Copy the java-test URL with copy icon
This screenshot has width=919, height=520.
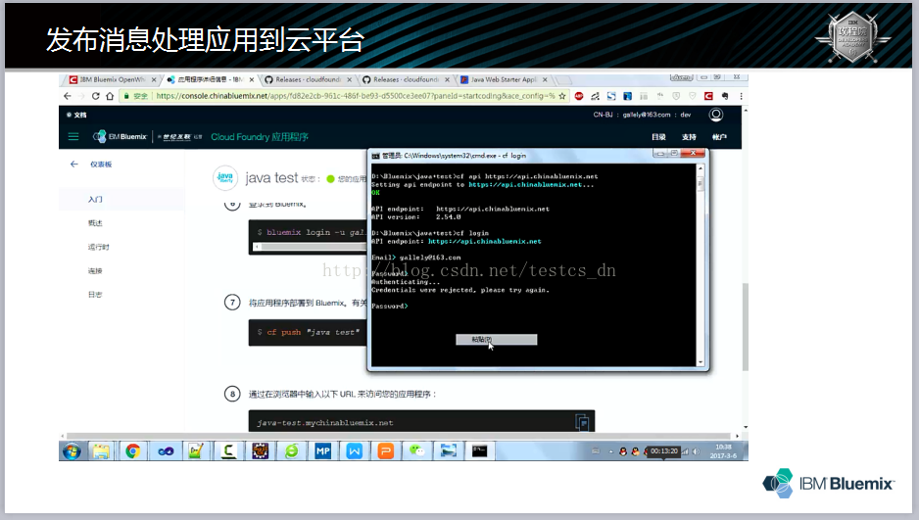[582, 422]
